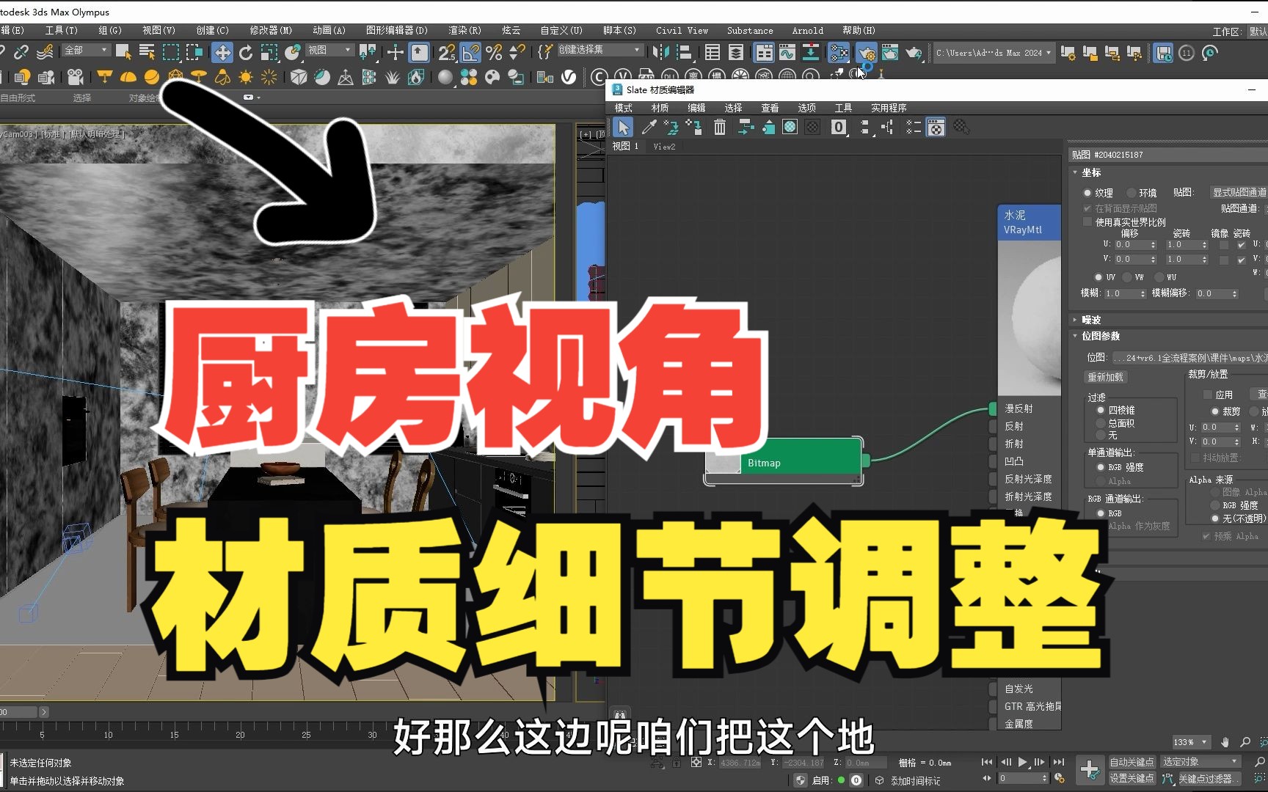This screenshot has height=792, width=1268.
Task: Open 材质 menu in Slate editor
Action: (660, 108)
